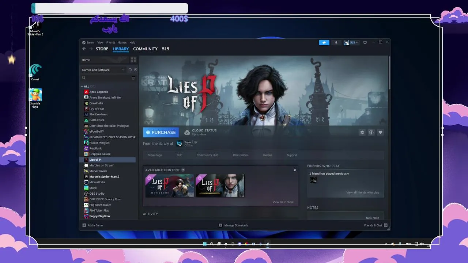Open the 515 account dropdown
The image size is (468, 263).
coord(351,43)
